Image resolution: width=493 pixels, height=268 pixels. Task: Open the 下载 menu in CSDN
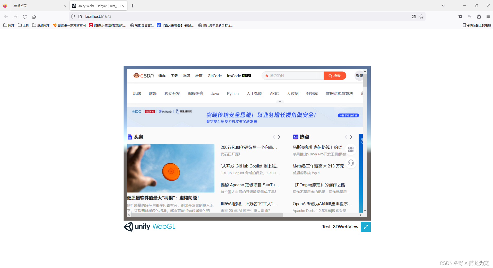(x=174, y=76)
